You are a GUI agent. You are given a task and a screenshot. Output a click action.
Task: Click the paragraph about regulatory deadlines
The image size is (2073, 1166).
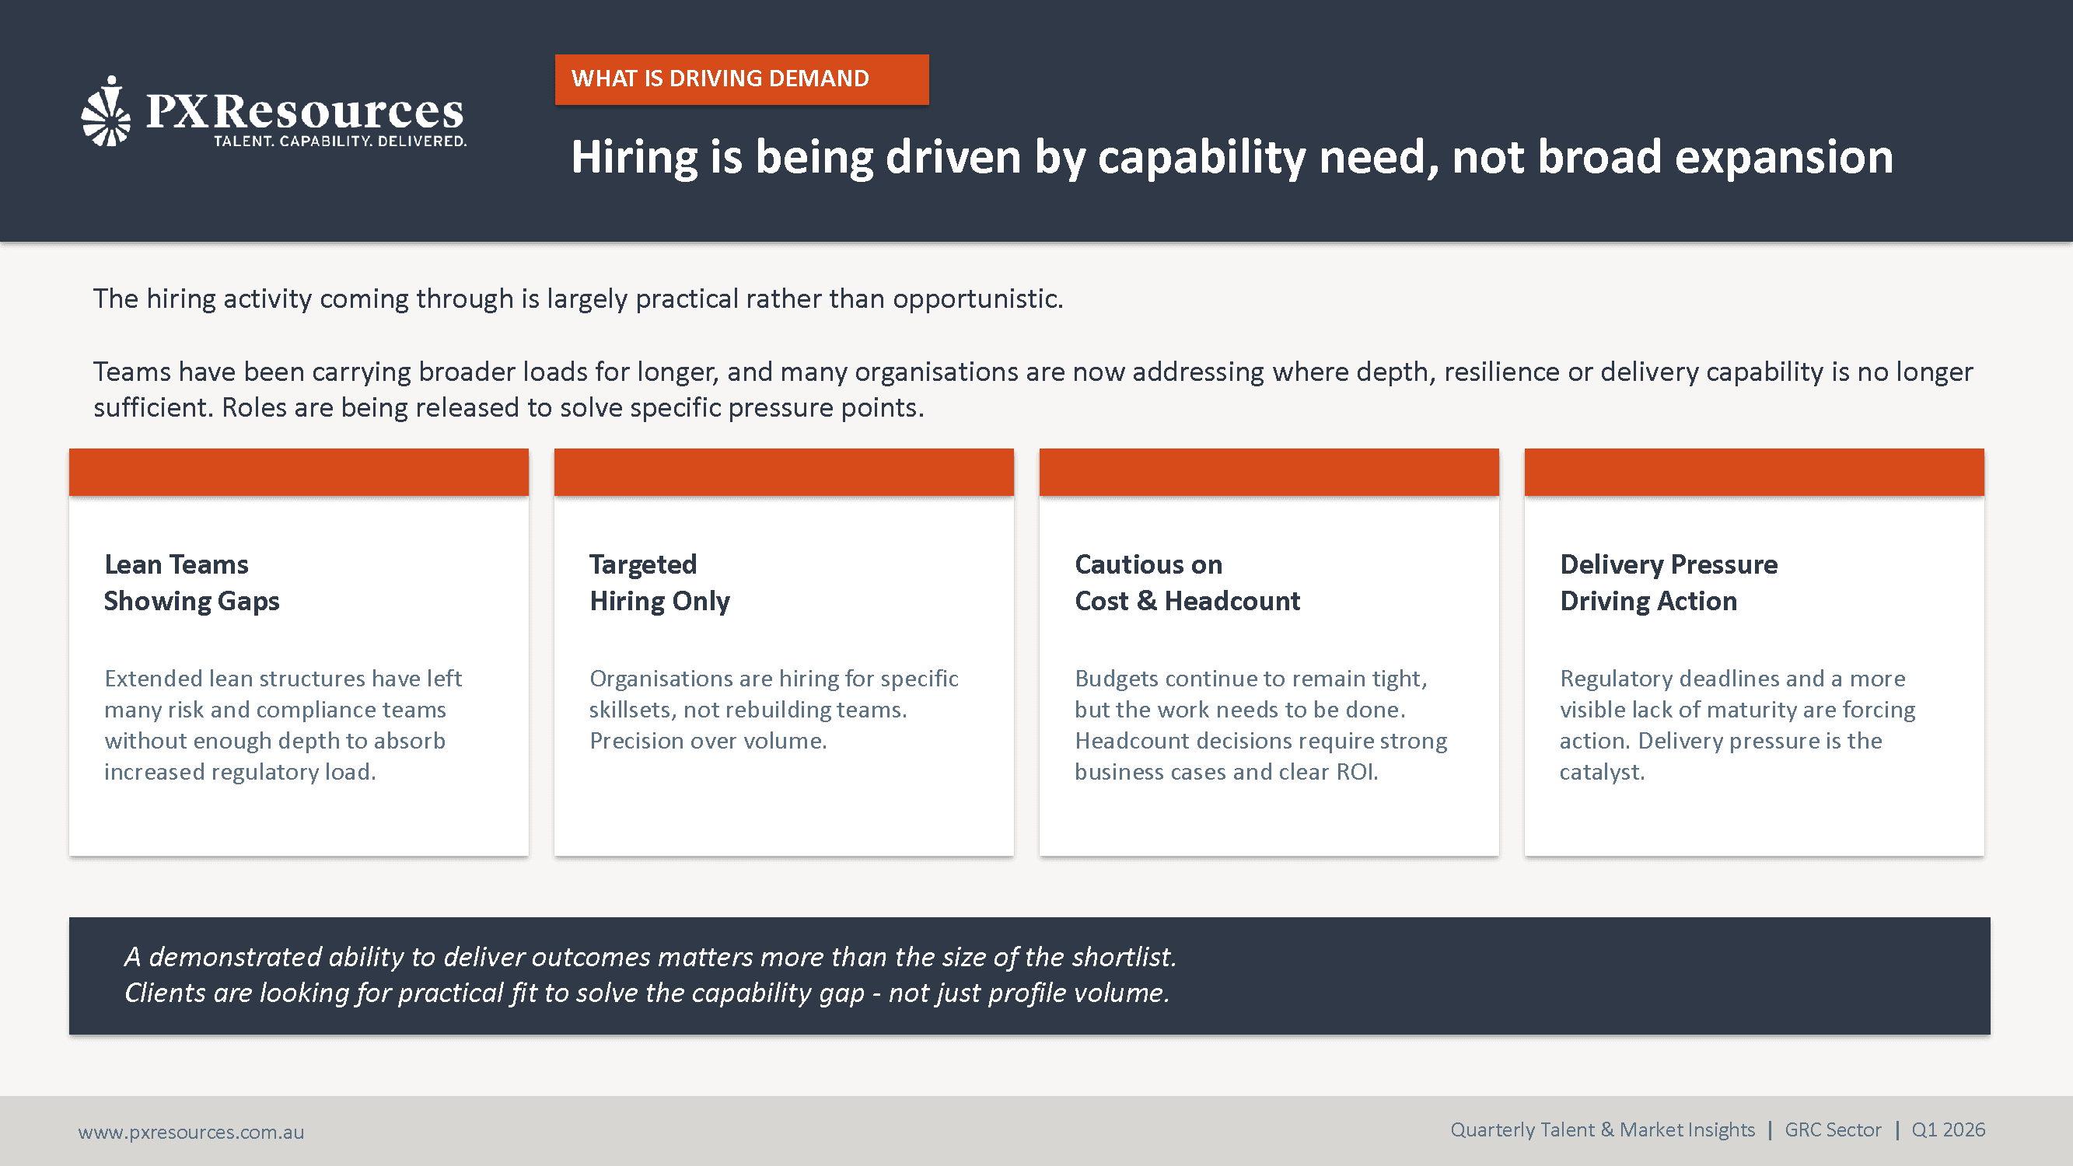1736,724
